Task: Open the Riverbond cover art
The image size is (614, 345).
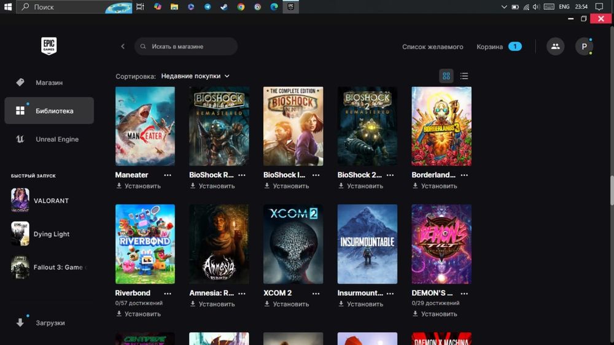Action: tap(145, 244)
